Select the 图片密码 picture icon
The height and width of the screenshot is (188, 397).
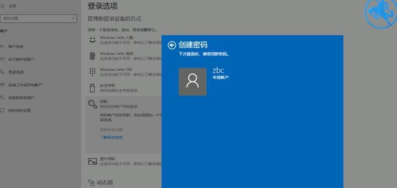point(93,161)
